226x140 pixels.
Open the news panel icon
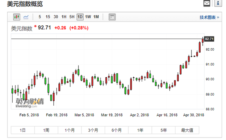coord(112,17)
